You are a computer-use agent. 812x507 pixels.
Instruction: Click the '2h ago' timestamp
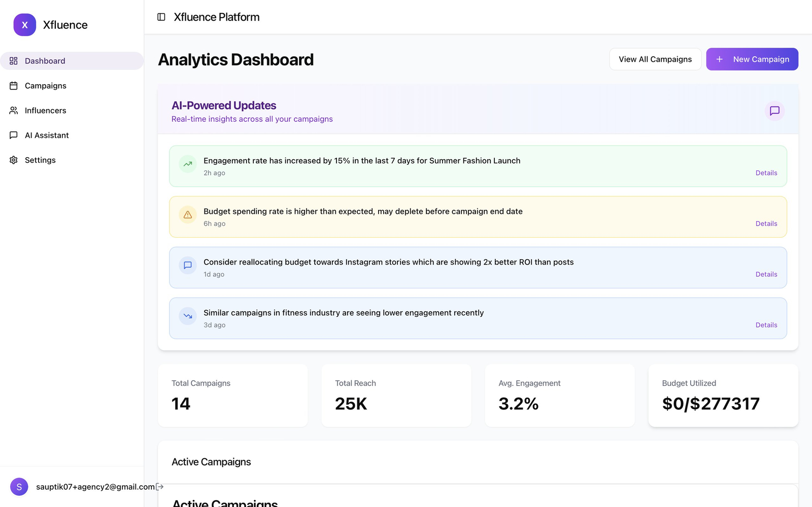(214, 173)
